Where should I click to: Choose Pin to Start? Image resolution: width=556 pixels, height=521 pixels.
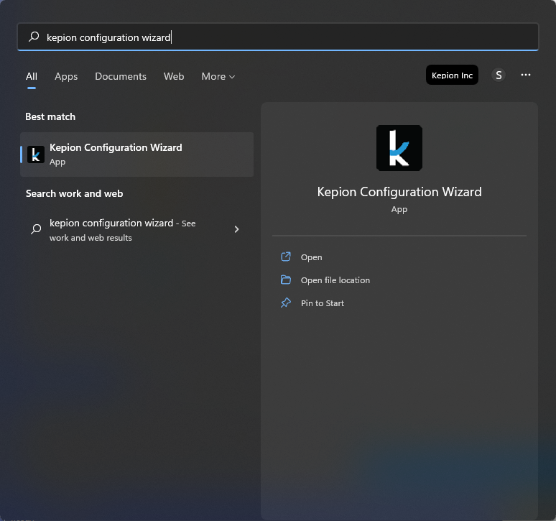(323, 303)
